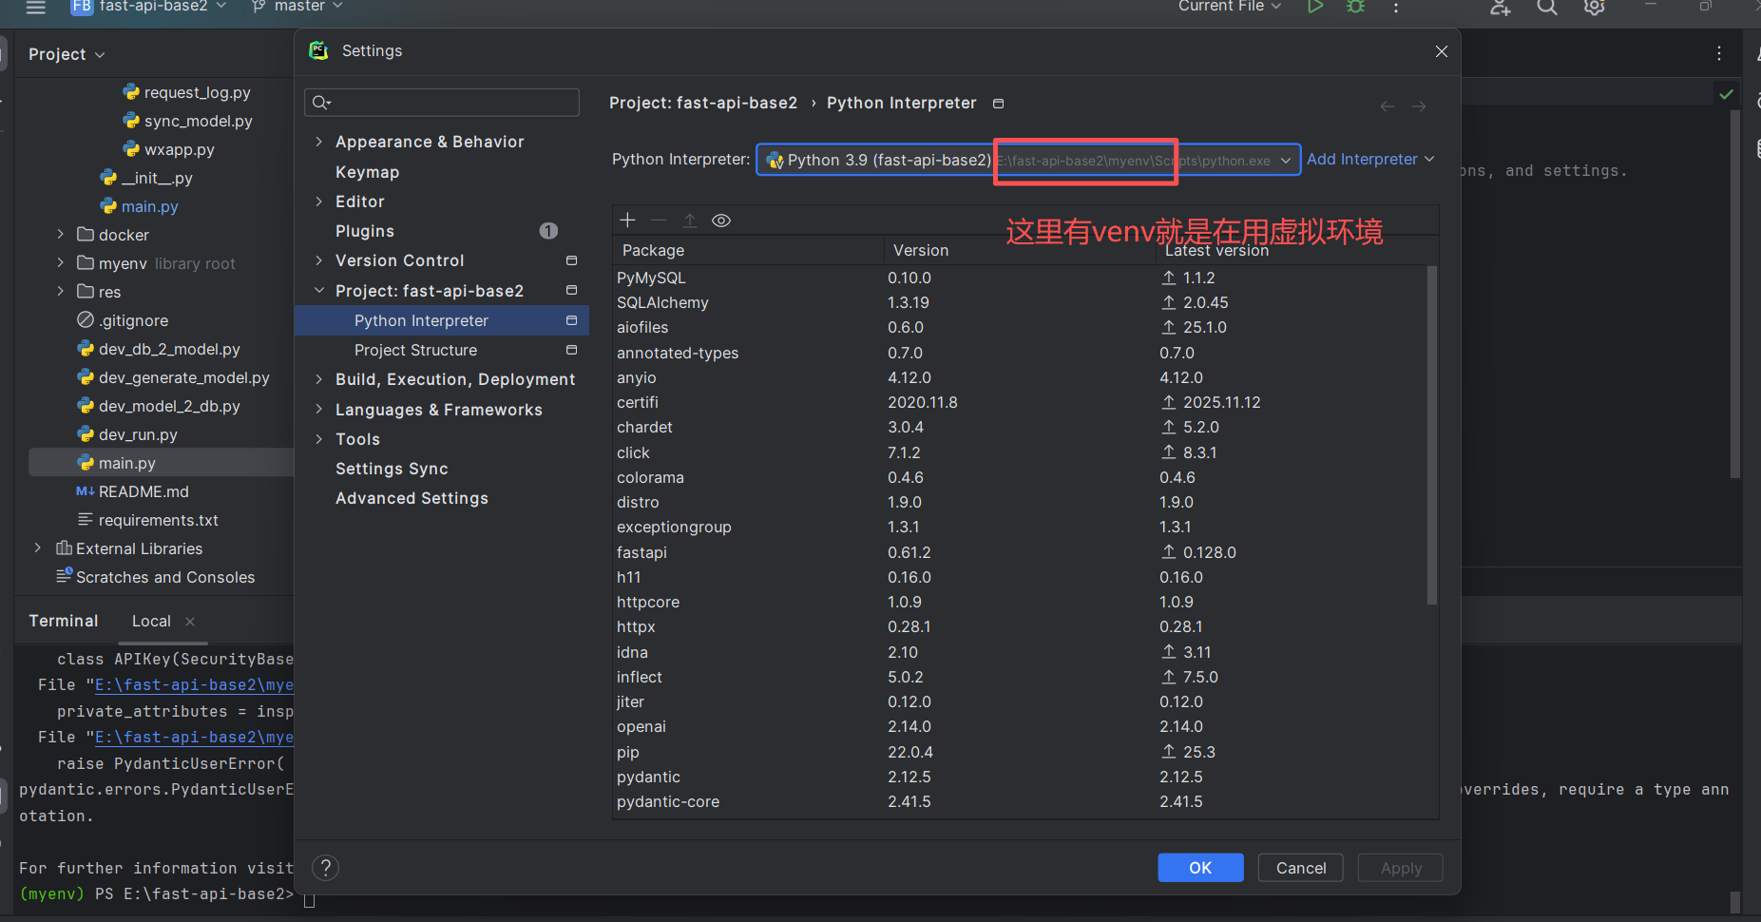1761x922 pixels.
Task: Click the Code With Me user icon
Action: (x=1501, y=7)
